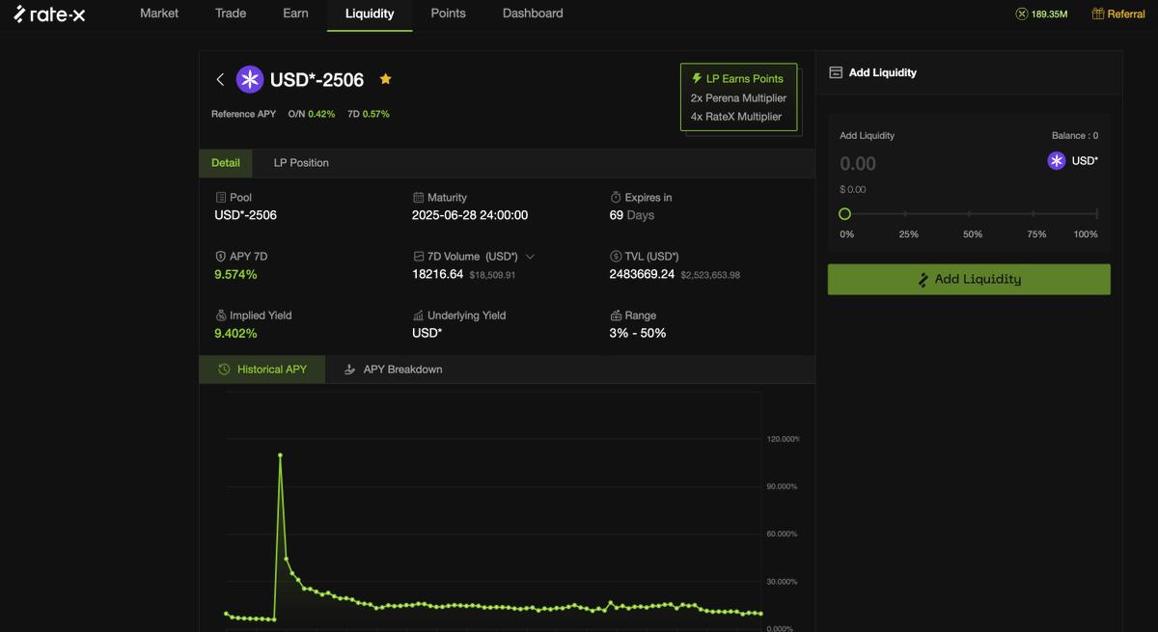Click the Pool document icon

pyautogui.click(x=221, y=197)
